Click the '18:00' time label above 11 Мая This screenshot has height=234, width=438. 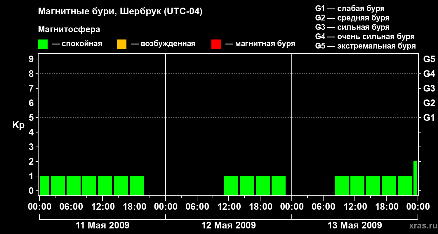134,207
